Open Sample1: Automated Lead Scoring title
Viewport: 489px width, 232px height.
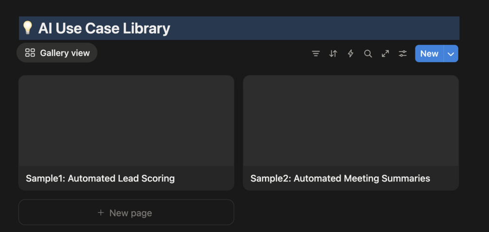(x=100, y=178)
